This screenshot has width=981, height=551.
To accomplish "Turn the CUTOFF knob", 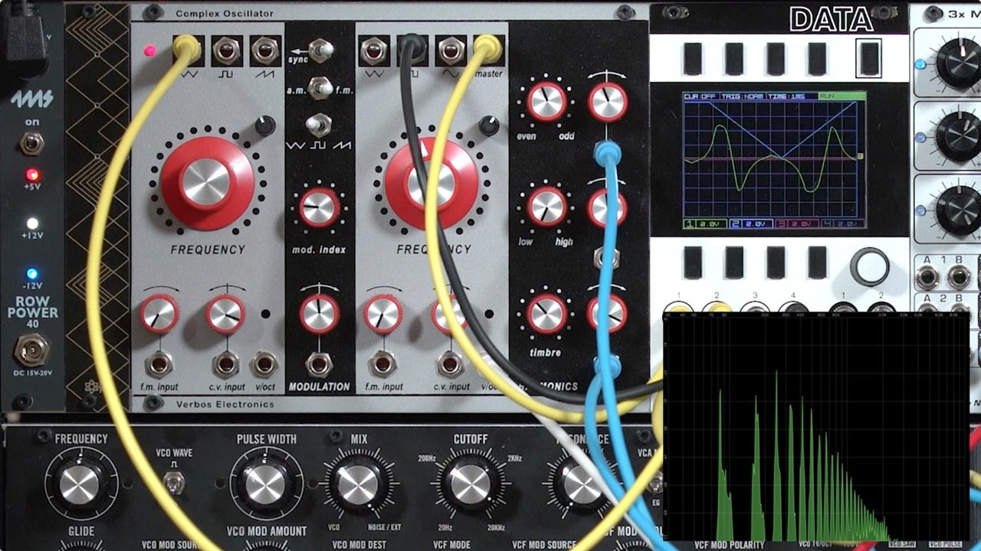I will pos(470,484).
